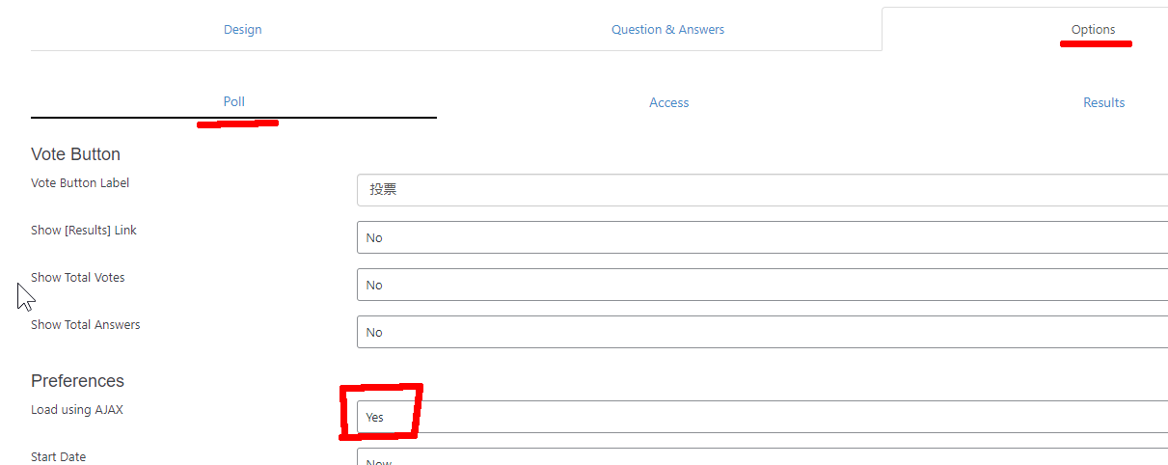Screen dimensions: 1168x465
Task: Open the Load using AJAX dropdown set to Yes
Action: 762,417
